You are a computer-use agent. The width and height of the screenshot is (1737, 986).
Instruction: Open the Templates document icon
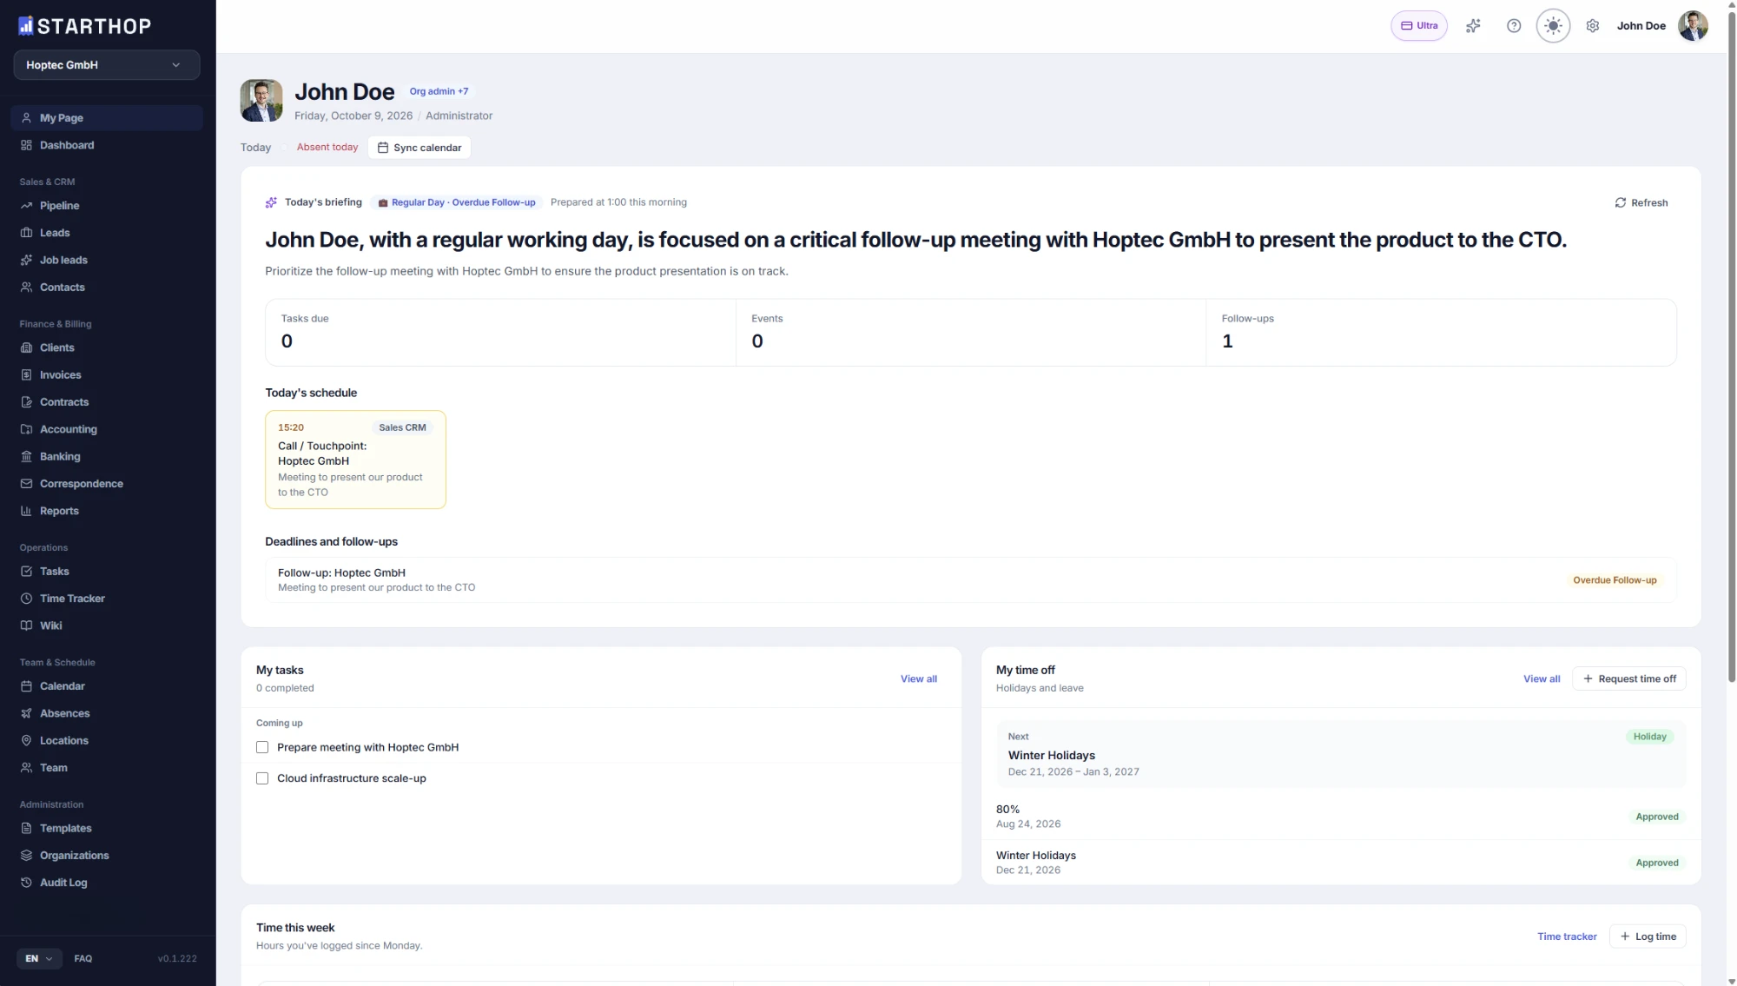pyautogui.click(x=26, y=829)
